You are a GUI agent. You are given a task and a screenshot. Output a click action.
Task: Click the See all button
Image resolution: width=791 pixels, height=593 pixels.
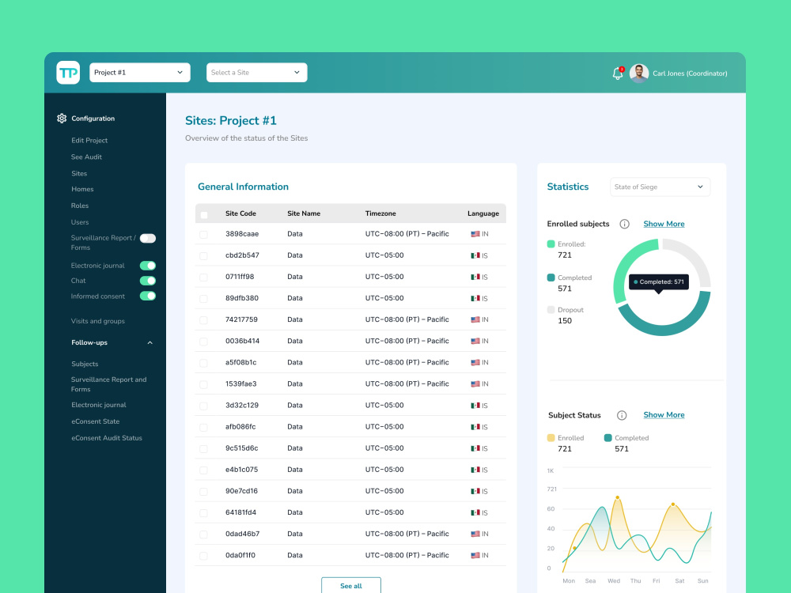pos(351,585)
